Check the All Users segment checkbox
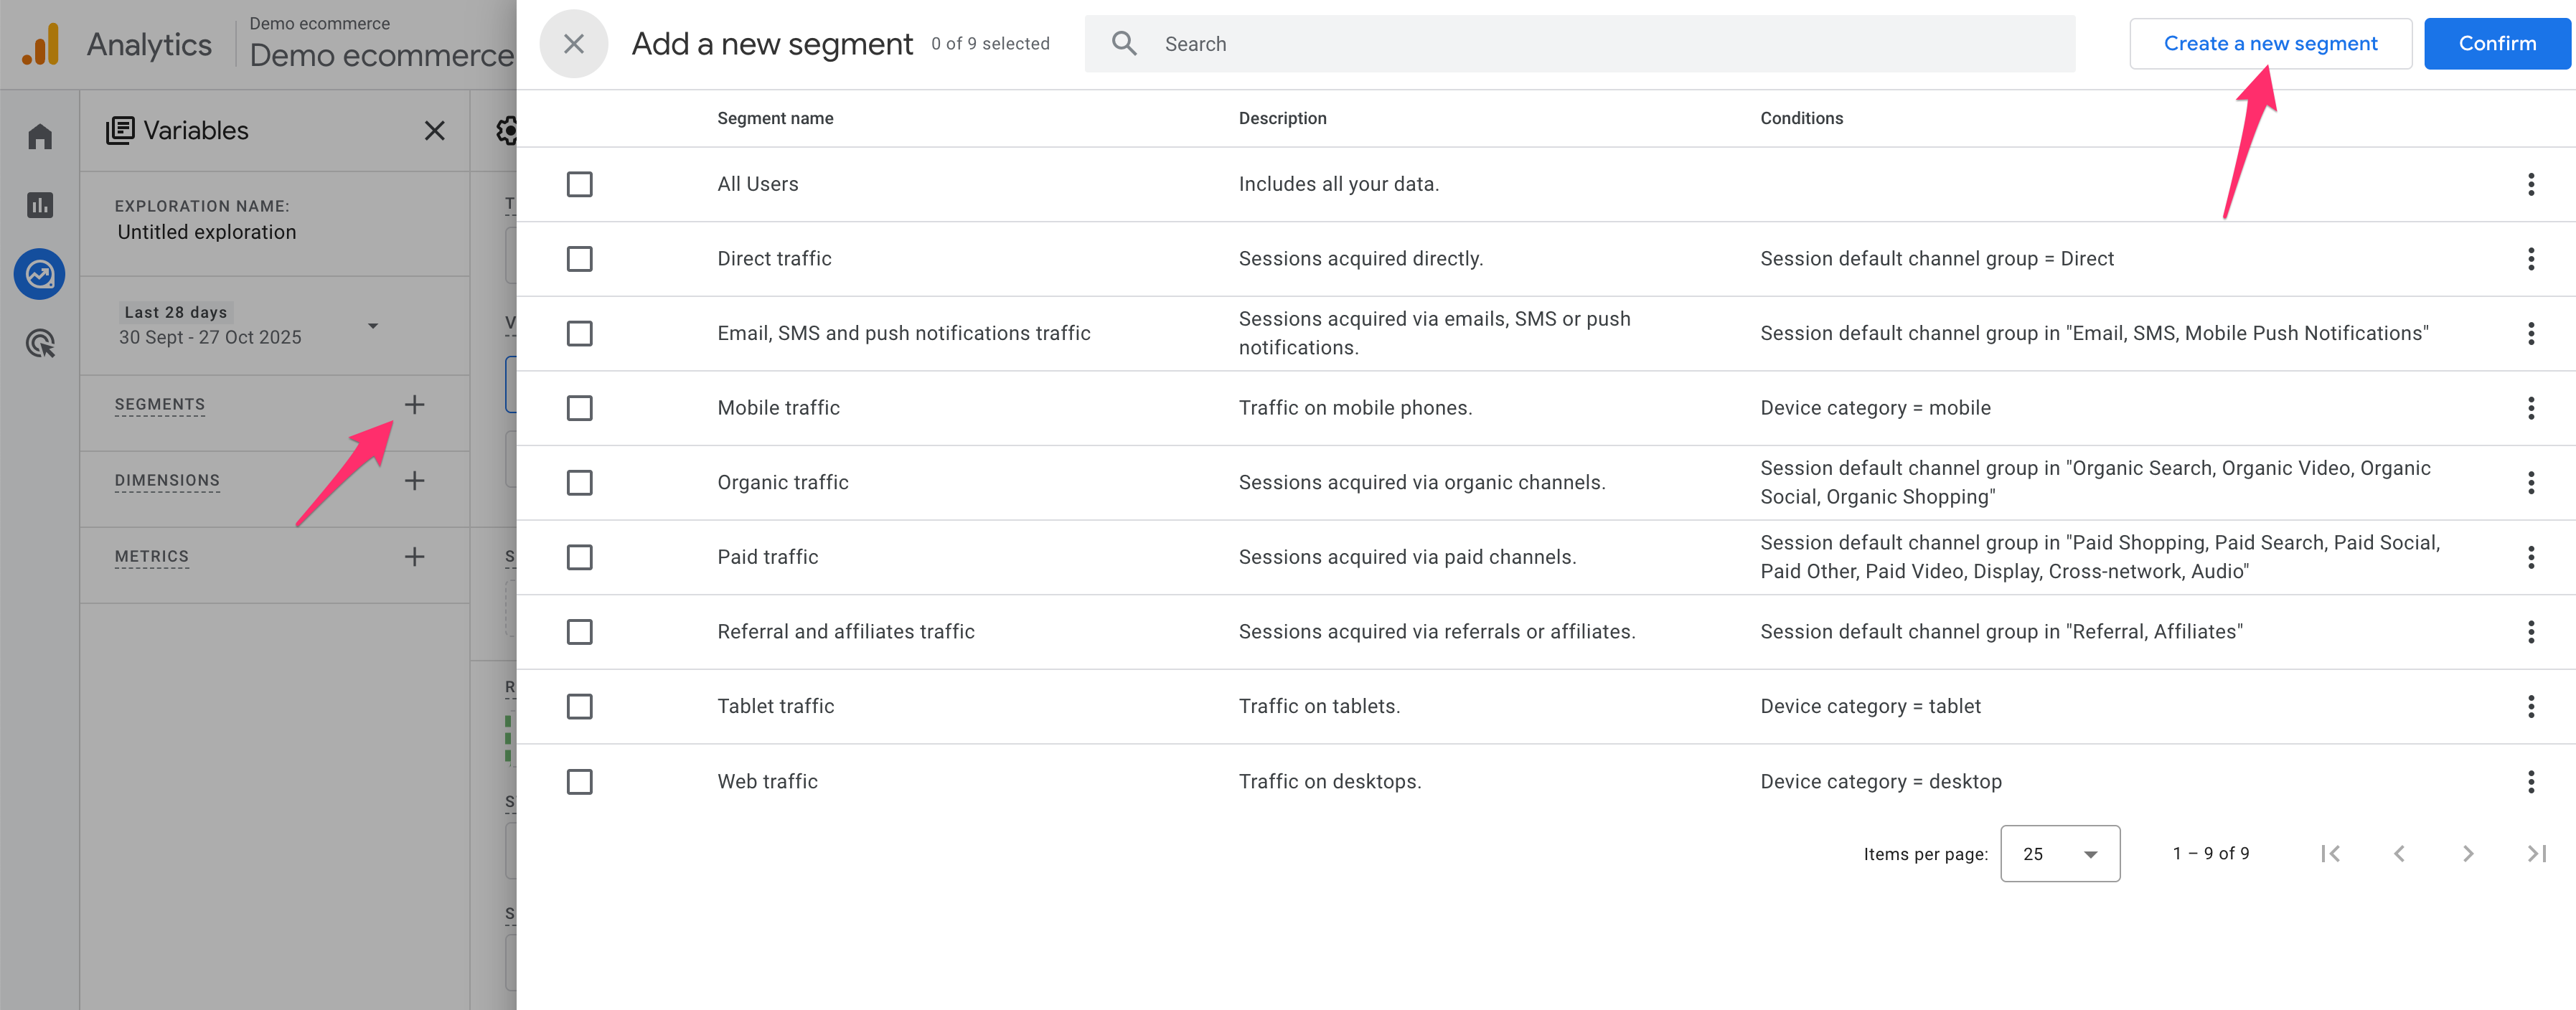The width and height of the screenshot is (2576, 1010). coord(579,184)
